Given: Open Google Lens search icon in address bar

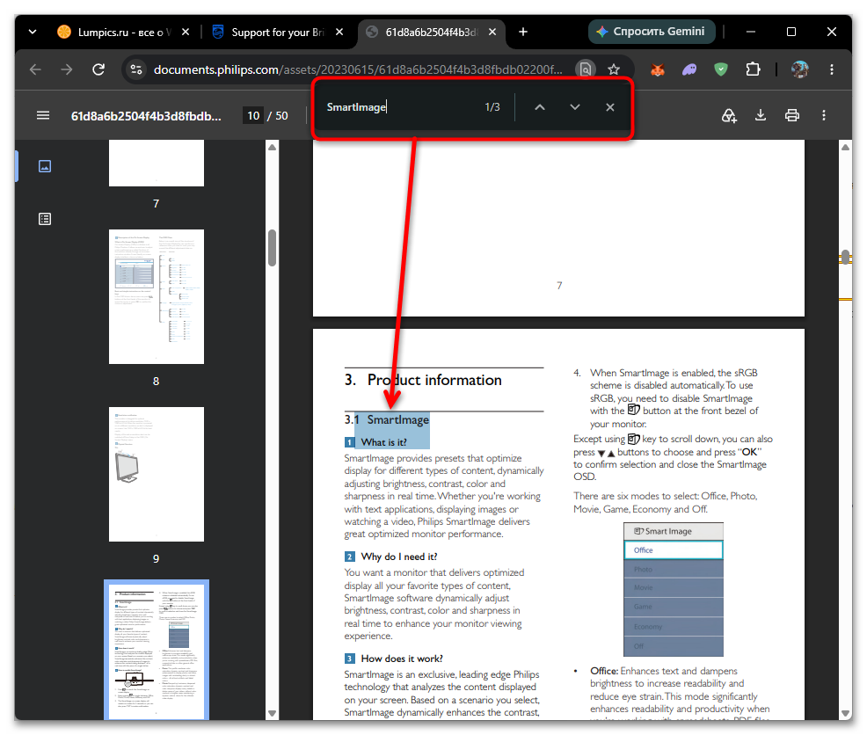Looking at the screenshot, I should (x=585, y=69).
